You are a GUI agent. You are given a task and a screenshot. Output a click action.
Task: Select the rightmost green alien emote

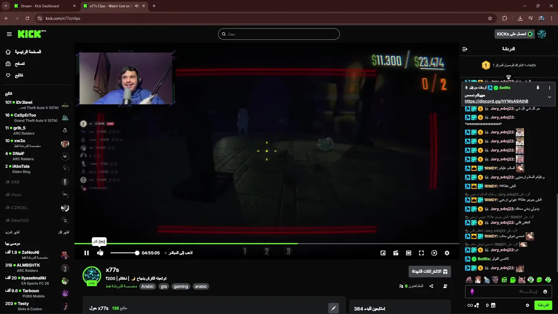pyautogui.click(x=548, y=280)
